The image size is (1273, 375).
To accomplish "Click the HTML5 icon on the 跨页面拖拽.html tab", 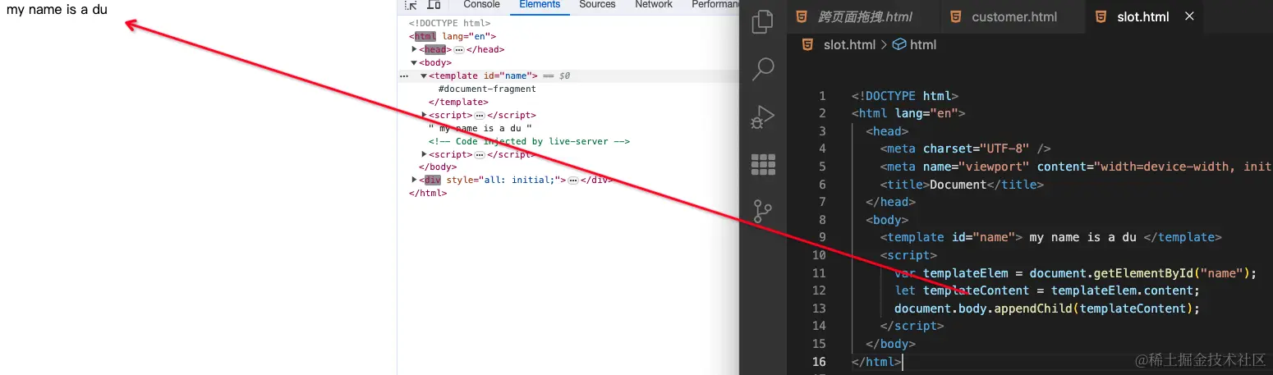I will pos(802,16).
